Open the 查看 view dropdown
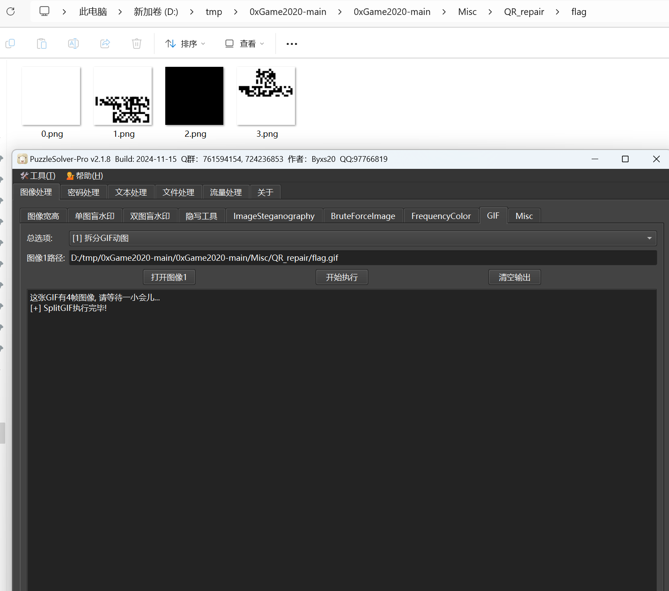Image resolution: width=669 pixels, height=591 pixels. click(244, 44)
